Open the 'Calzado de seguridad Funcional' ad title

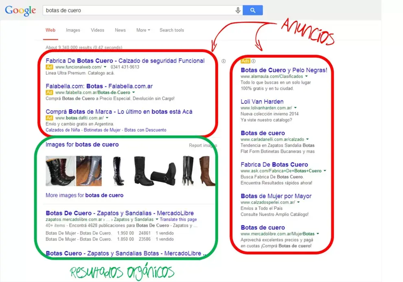[x=125, y=61]
